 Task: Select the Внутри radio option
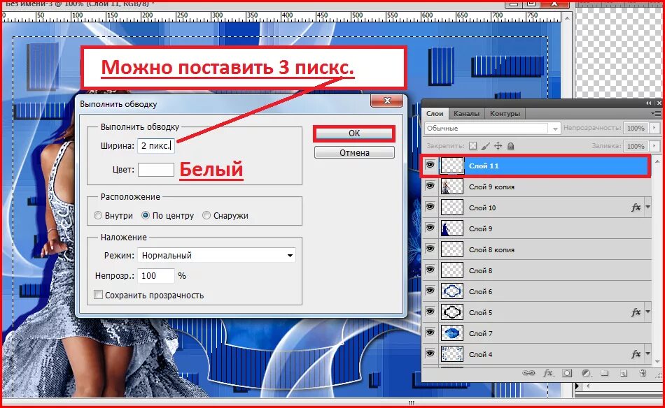coord(98,215)
